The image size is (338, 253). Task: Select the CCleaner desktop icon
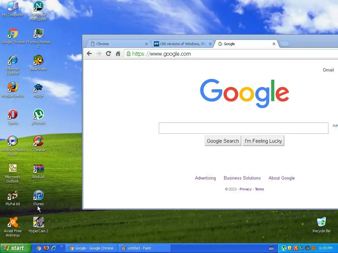(38, 144)
